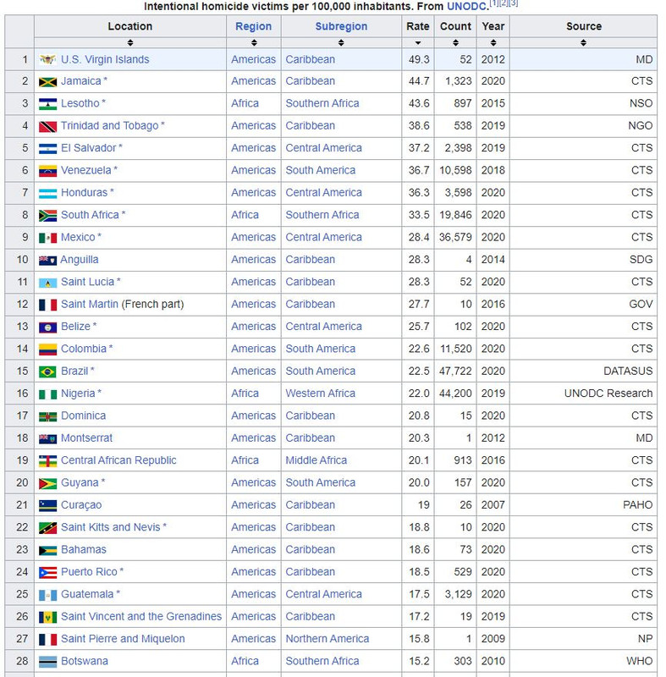
Task: Open the U.S. Virgin Islands link
Action: [105, 59]
